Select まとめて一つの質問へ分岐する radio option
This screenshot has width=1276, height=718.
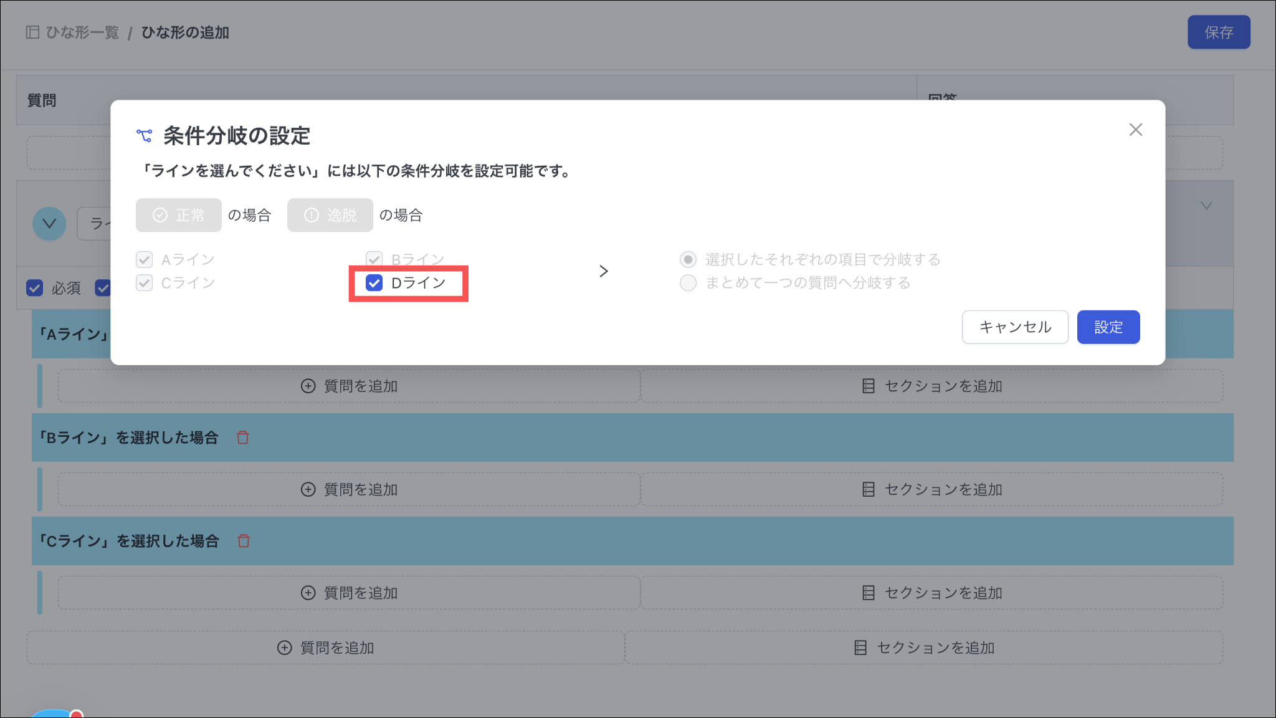point(688,283)
